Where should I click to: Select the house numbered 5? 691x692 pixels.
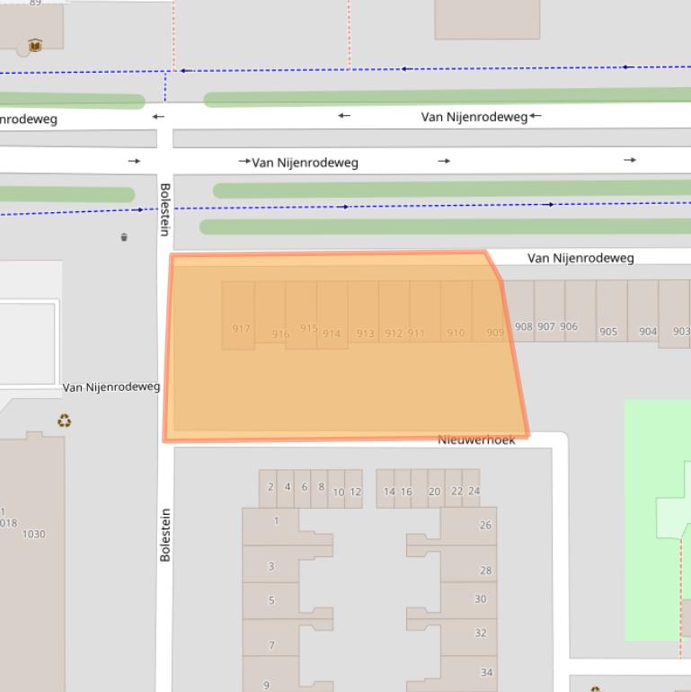[271, 600]
